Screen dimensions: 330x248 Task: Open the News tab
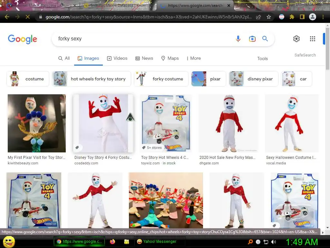tap(144, 58)
